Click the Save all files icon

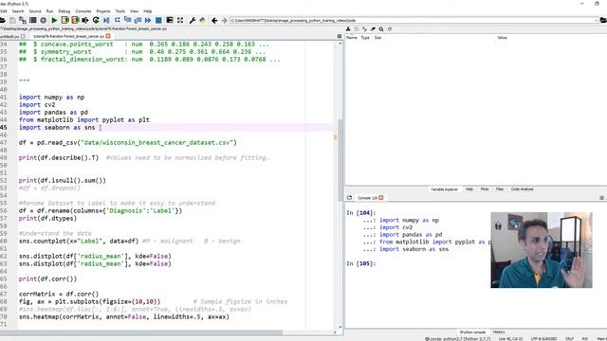[23, 20]
